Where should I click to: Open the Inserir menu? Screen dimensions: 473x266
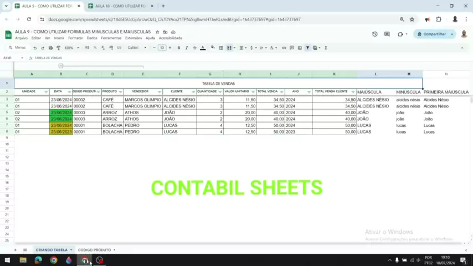click(59, 38)
